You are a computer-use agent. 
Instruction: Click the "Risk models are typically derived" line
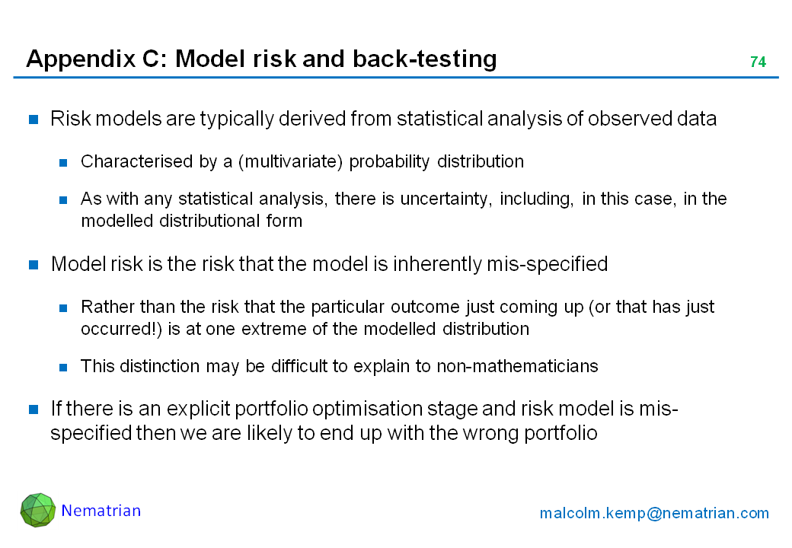[383, 119]
